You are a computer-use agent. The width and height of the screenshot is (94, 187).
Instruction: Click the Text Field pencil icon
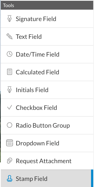tap(10, 36)
